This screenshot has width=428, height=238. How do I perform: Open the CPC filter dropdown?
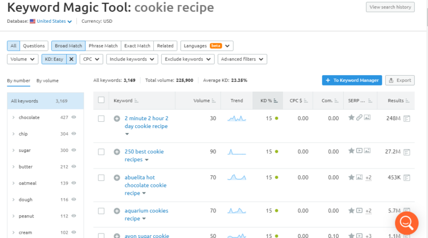[91, 59]
